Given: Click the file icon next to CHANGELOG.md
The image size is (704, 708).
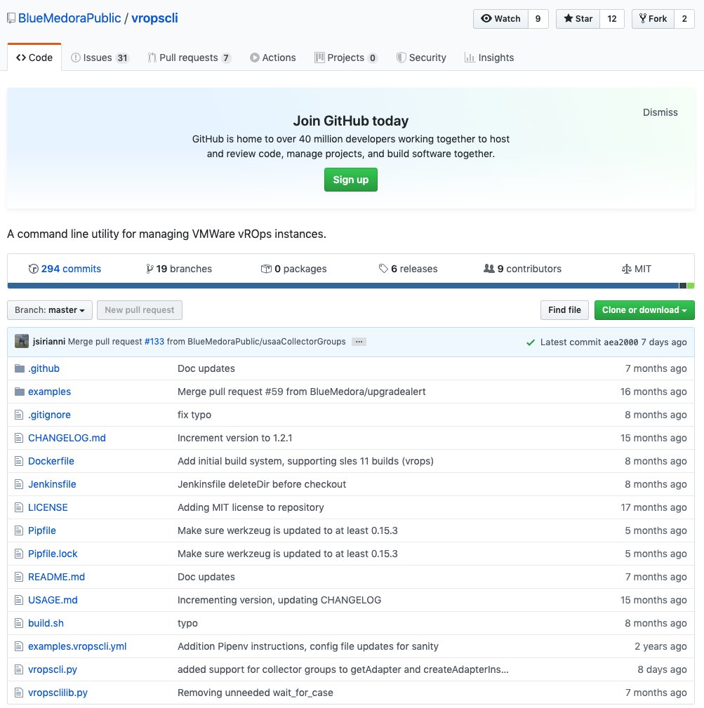Looking at the screenshot, I should pos(19,438).
